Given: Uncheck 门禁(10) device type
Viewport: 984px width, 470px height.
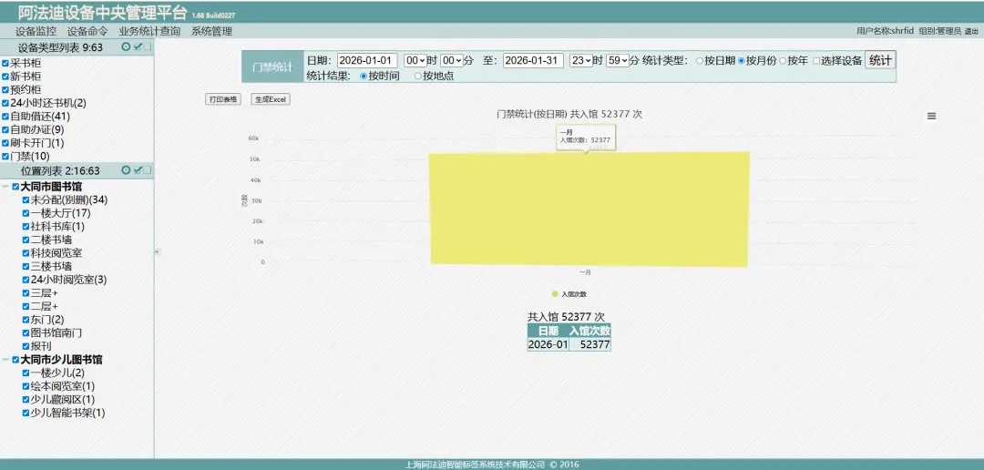Looking at the screenshot, I should (5, 157).
